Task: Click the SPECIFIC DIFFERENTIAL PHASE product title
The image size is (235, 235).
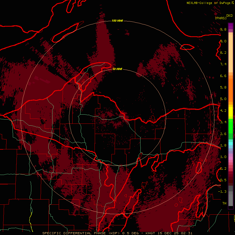Action: 74,233
